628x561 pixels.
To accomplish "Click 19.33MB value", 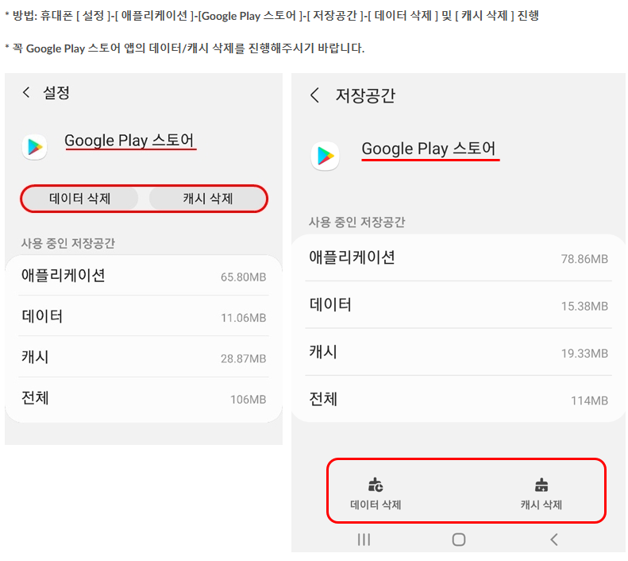I will 585,354.
